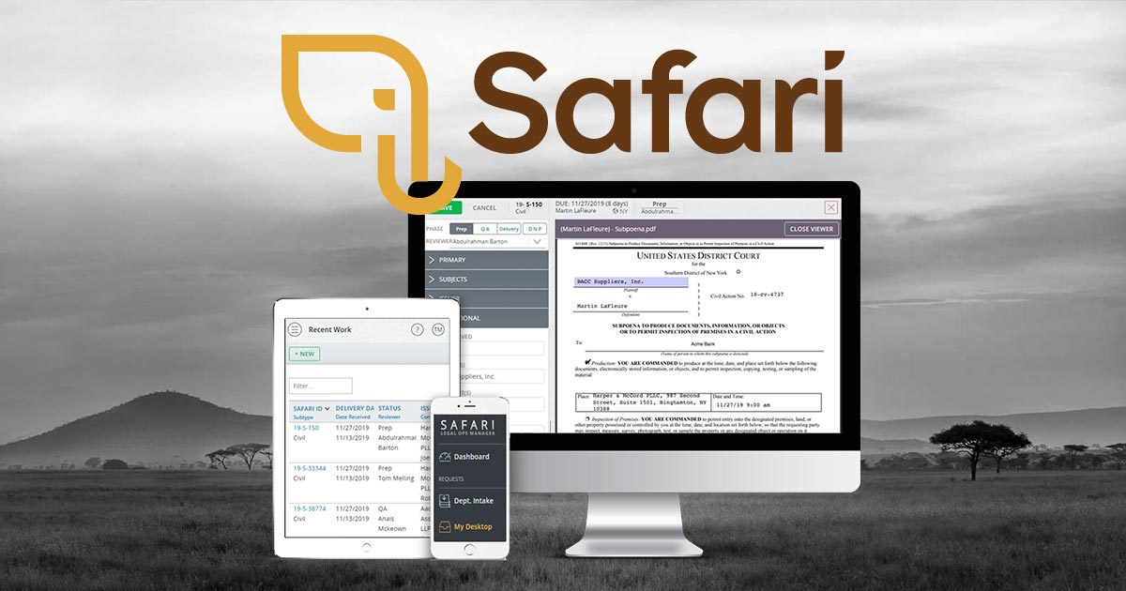
Task: Open the hamburger menu on Recent Work
Action: point(295,329)
